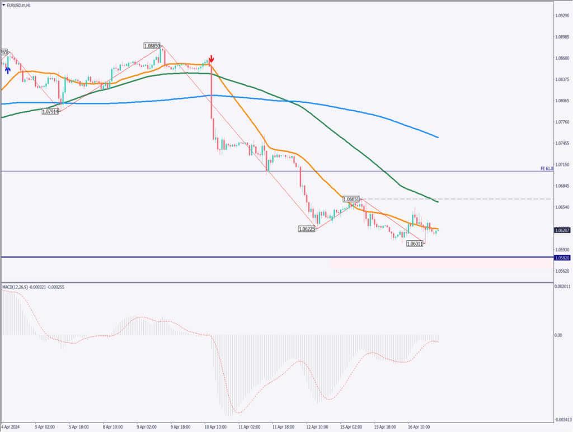
Task: Click the 10 Apr 10:00 time axis label
Action: point(215,426)
